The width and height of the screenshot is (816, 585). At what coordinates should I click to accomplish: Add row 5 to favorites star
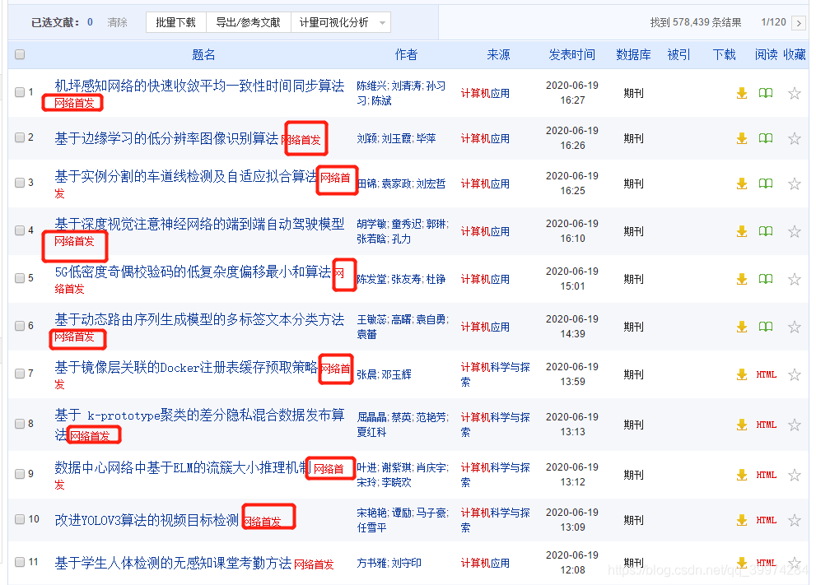pos(794,279)
